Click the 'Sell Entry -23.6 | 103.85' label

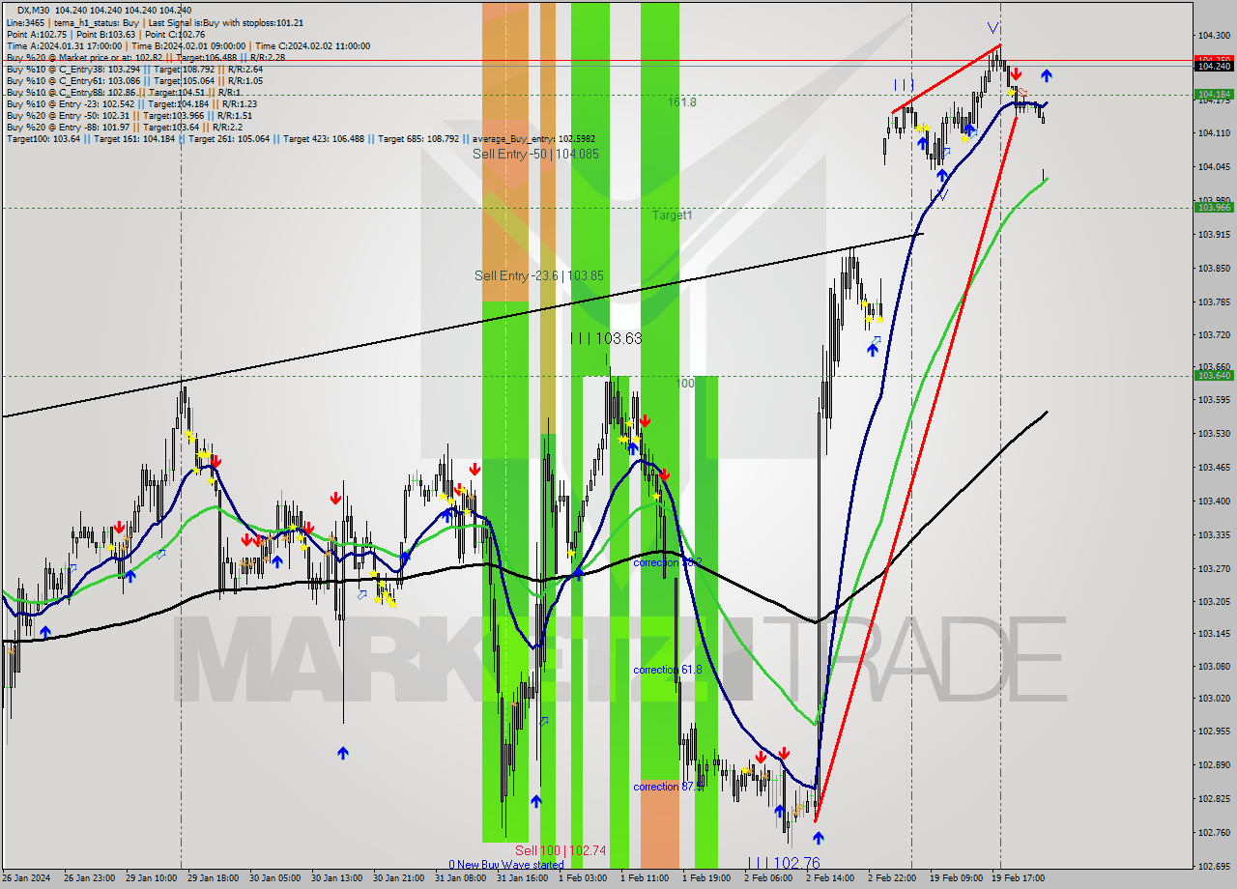pos(539,275)
